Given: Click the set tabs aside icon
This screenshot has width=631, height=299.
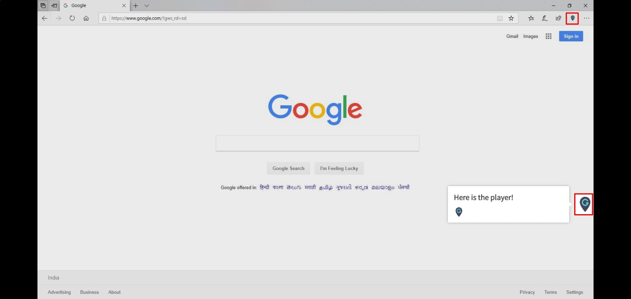Looking at the screenshot, I should tap(54, 6).
